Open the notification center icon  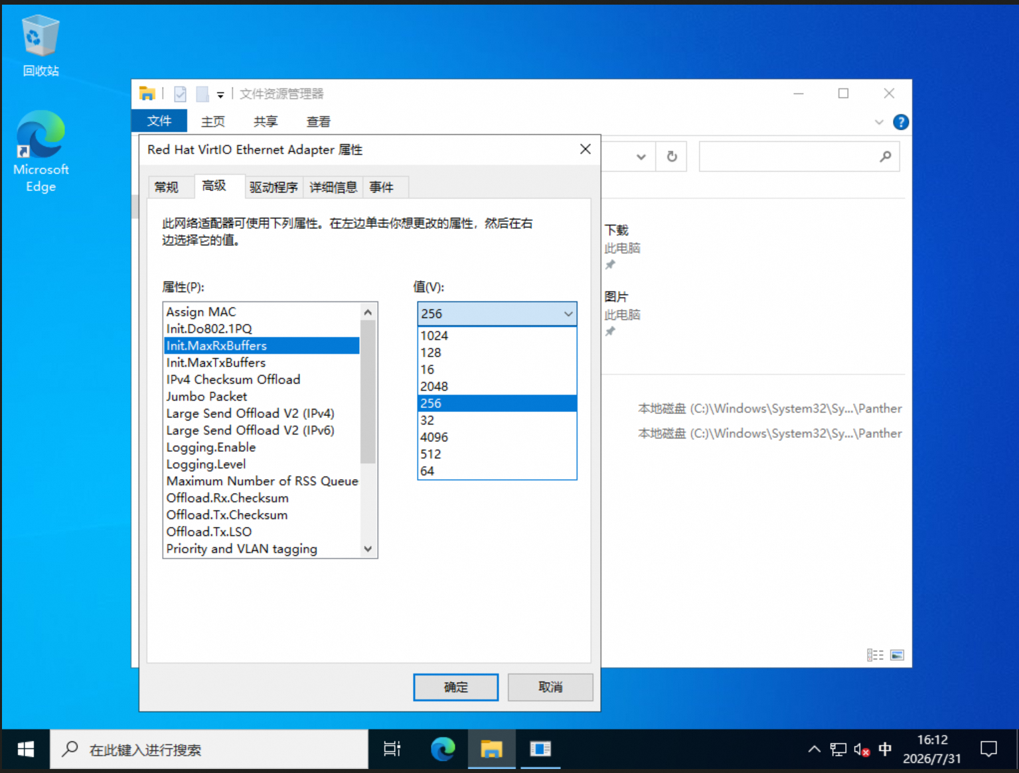[x=988, y=750]
